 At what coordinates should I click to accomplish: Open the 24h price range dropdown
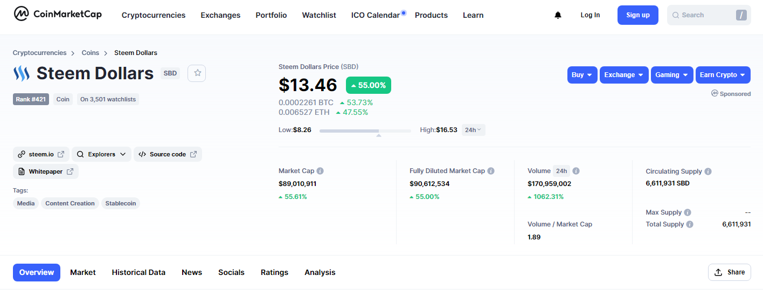click(x=473, y=130)
